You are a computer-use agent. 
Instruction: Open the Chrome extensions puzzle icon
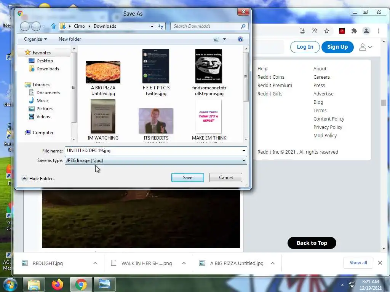click(x=354, y=31)
